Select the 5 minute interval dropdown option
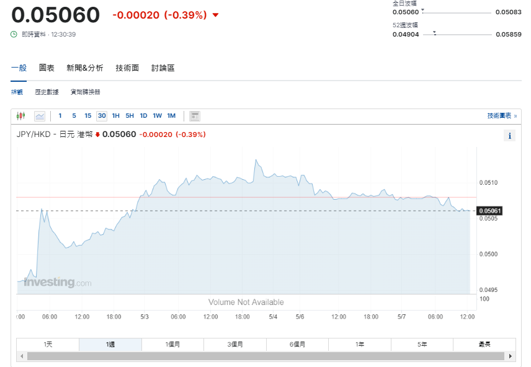Screen dimensions: 531x367 74,116
